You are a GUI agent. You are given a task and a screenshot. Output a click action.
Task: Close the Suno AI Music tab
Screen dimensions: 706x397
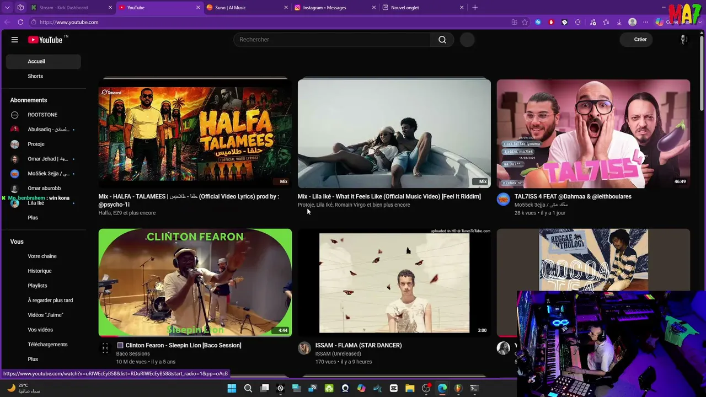286,8
